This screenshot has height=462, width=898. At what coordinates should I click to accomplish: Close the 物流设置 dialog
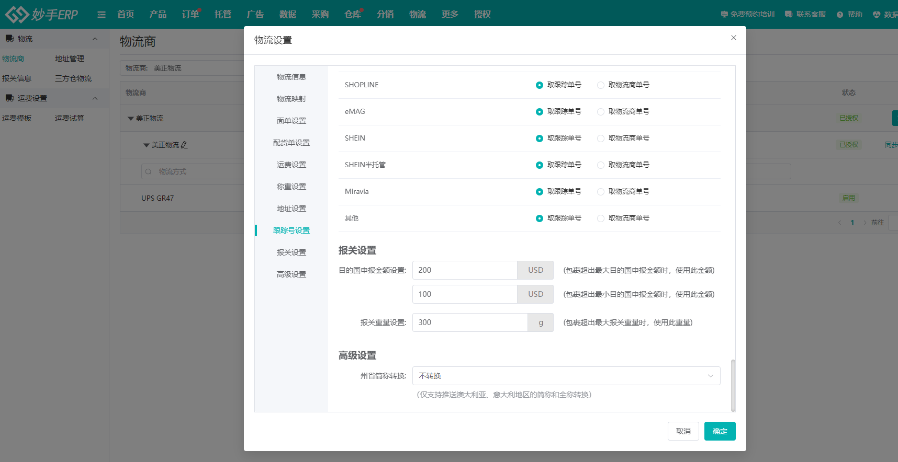click(x=734, y=38)
